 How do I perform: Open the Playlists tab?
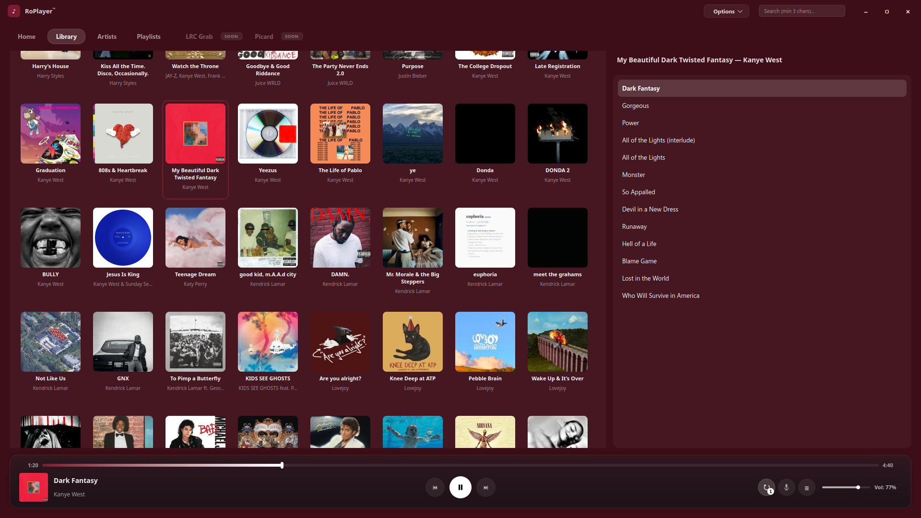[x=149, y=36]
